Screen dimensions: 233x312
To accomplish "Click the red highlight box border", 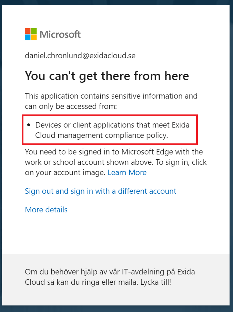I will tap(196, 129).
